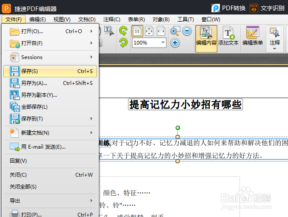This screenshot has height=217, width=288.
Task: Zoom out with the minus button
Action: point(187,31)
